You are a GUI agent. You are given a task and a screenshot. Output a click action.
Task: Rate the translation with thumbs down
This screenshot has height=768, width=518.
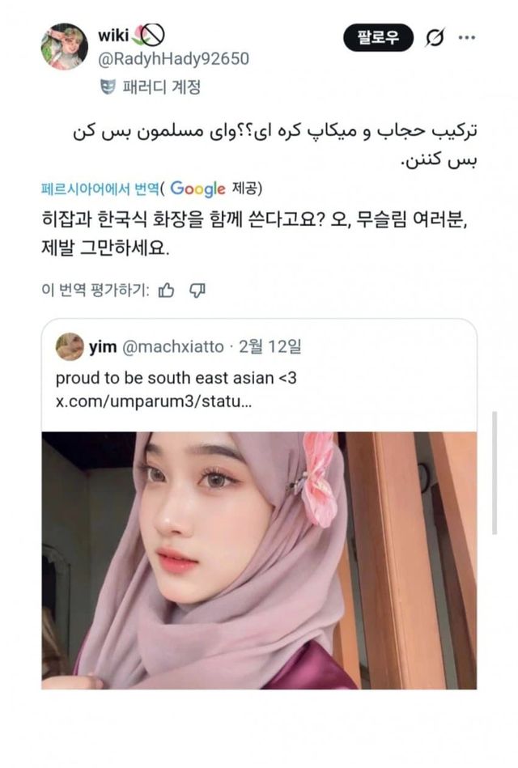coord(197,291)
